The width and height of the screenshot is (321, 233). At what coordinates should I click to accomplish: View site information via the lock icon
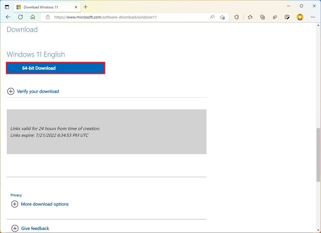click(48, 17)
